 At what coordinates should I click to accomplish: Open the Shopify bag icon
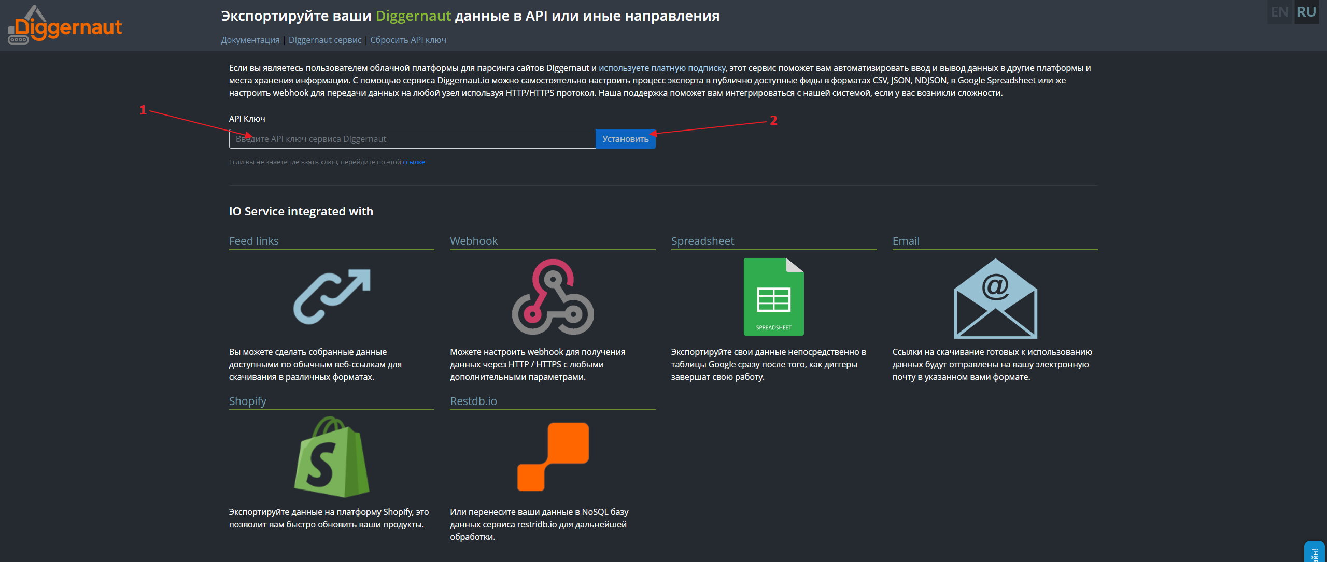click(x=332, y=457)
